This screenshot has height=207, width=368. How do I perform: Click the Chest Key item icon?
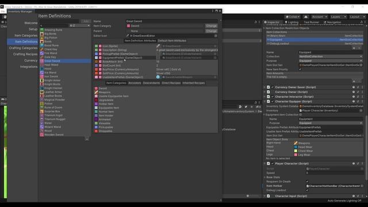[42, 49]
